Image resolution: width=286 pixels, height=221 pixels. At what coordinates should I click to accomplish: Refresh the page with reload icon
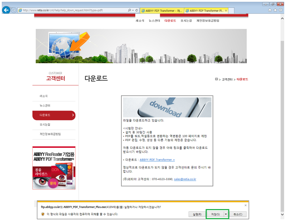(x=137, y=10)
